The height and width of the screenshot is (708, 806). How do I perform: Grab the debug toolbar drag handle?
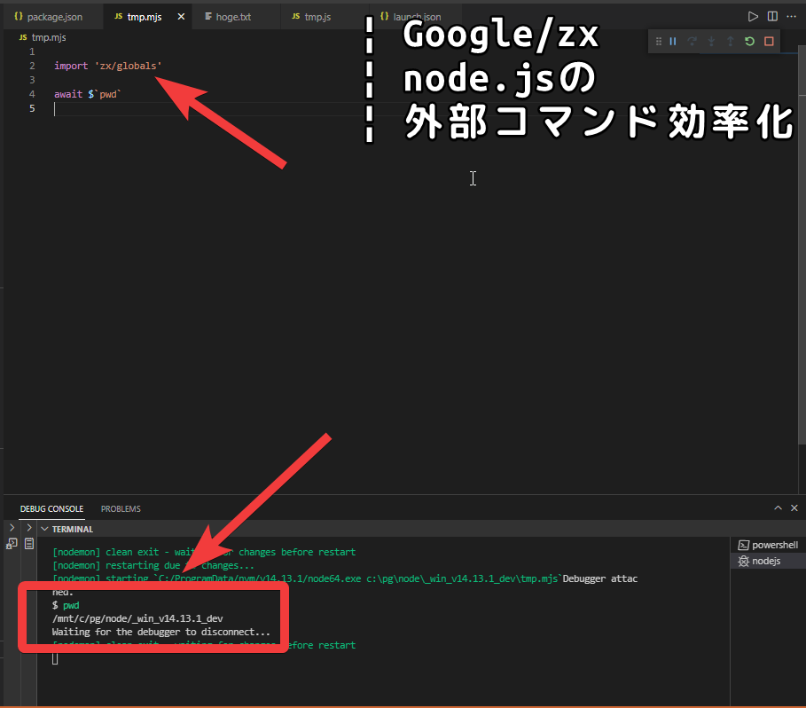point(658,42)
